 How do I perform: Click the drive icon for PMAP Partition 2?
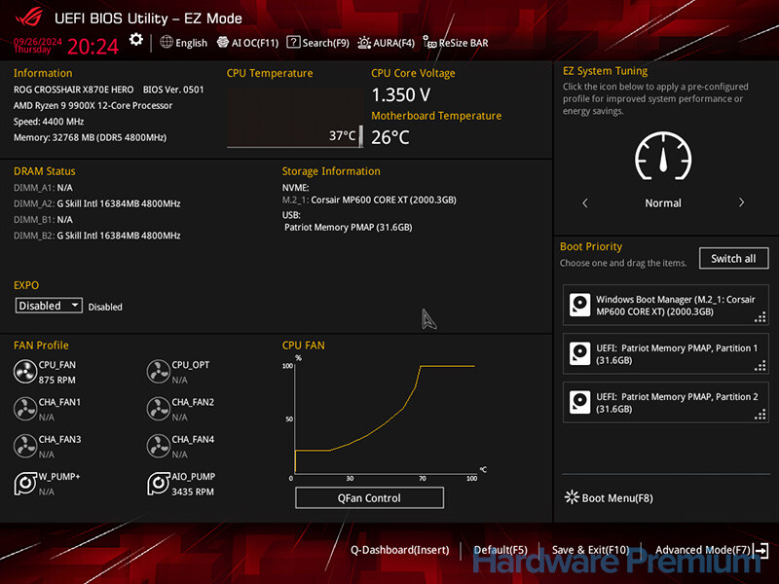pos(579,402)
